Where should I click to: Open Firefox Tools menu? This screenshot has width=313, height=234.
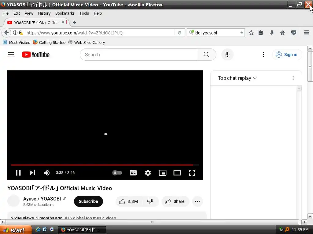coord(84,13)
